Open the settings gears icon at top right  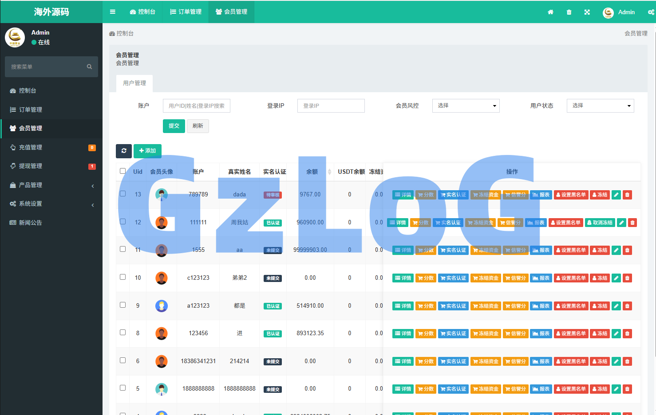pyautogui.click(x=651, y=12)
